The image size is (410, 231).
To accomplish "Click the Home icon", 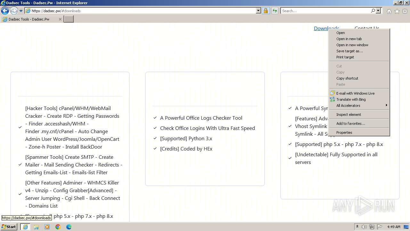I will 389,11.
